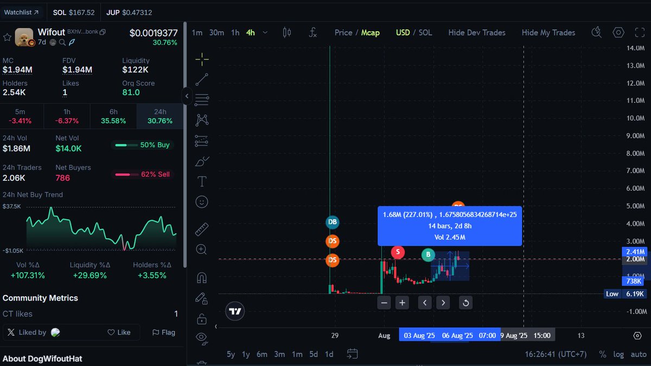651x366 pixels.
Task: Click the Wifout dog avatar
Action: click(x=24, y=37)
